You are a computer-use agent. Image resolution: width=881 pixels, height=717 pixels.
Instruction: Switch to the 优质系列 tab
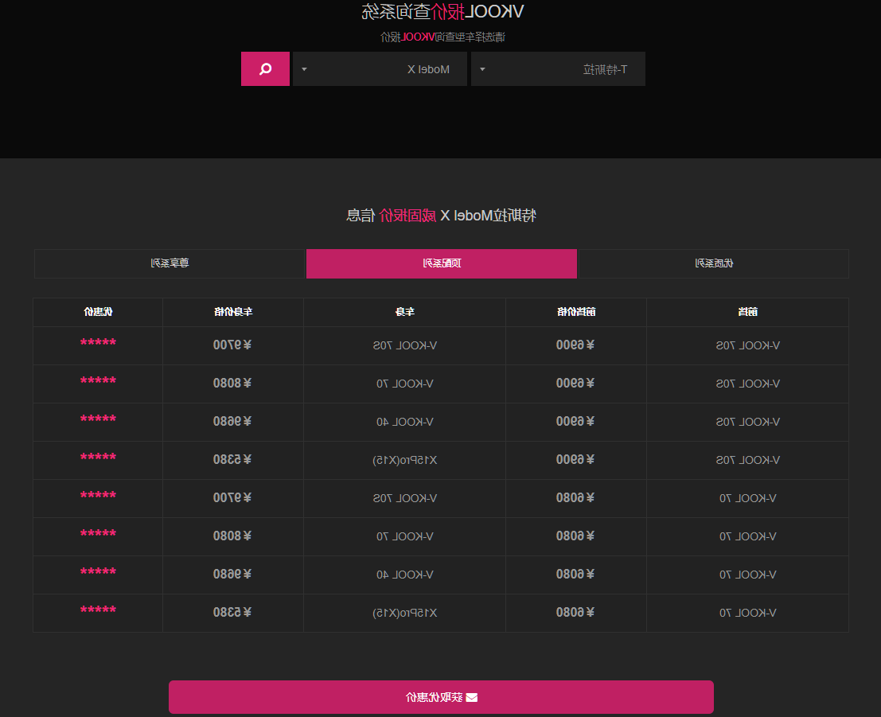(714, 263)
